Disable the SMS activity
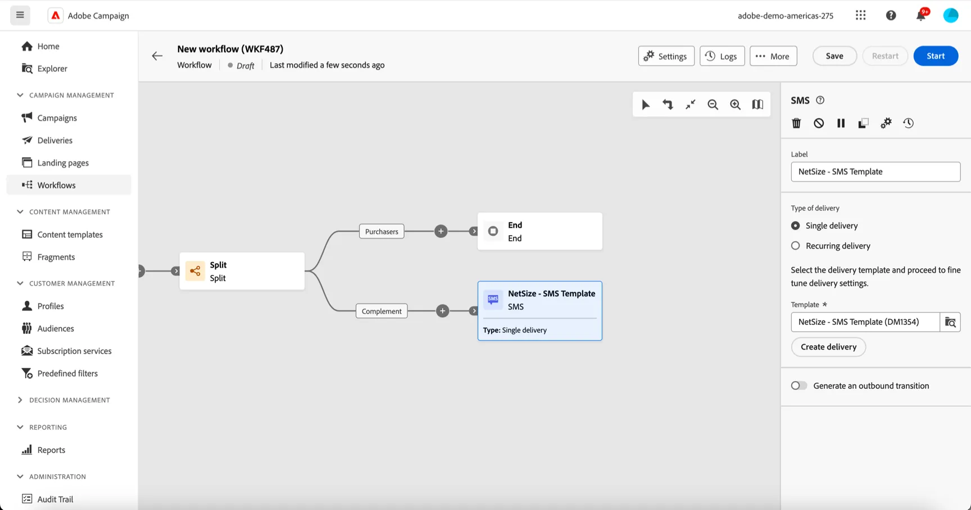The image size is (971, 510). point(819,123)
